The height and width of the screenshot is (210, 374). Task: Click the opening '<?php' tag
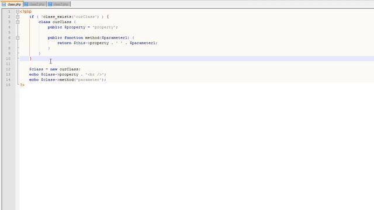[26, 12]
